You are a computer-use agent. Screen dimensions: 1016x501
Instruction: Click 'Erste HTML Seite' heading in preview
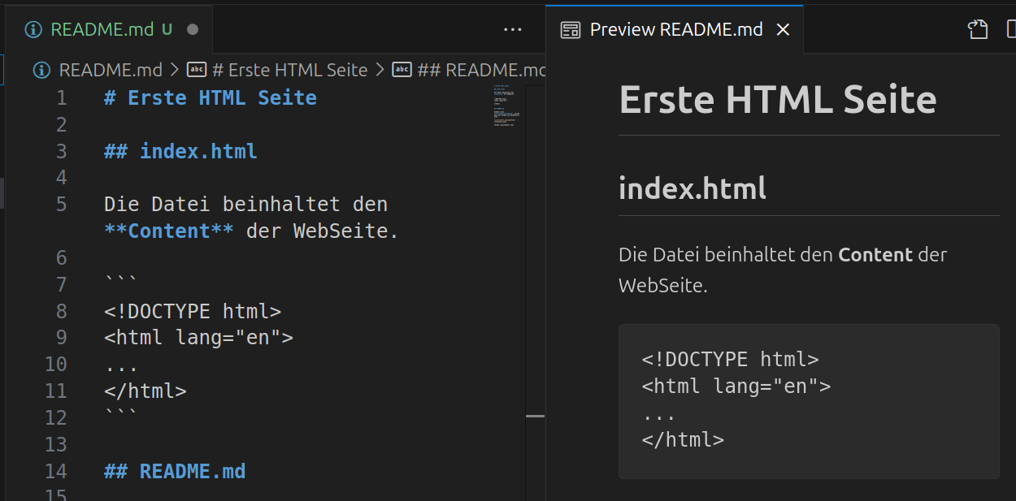(x=777, y=100)
